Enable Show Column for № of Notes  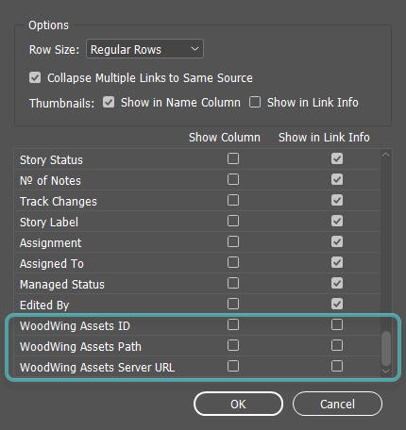click(x=233, y=179)
